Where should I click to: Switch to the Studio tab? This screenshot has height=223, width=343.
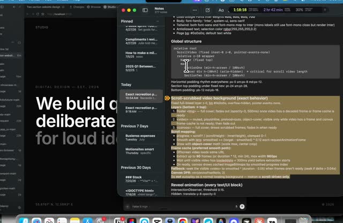click(110, 7)
